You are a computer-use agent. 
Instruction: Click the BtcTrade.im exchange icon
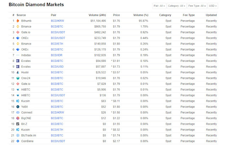pos(18,135)
